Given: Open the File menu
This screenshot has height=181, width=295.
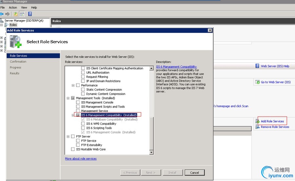Looking at the screenshot, I should (x=2, y=8).
